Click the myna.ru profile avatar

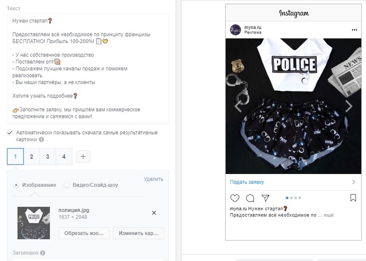click(235, 30)
